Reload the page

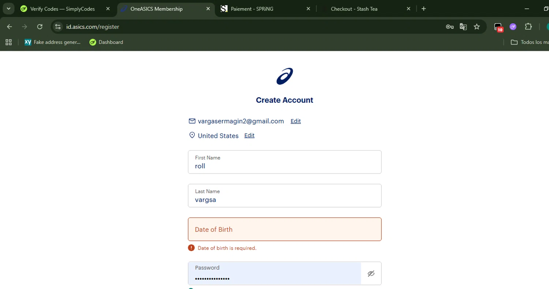(x=40, y=27)
